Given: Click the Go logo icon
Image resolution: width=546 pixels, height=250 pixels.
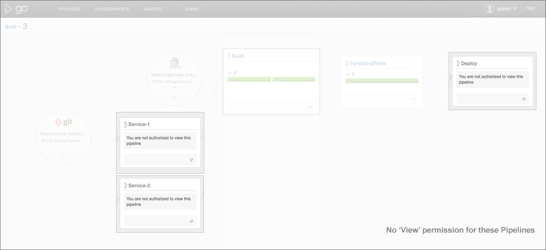Looking at the screenshot, I should click(x=16, y=9).
